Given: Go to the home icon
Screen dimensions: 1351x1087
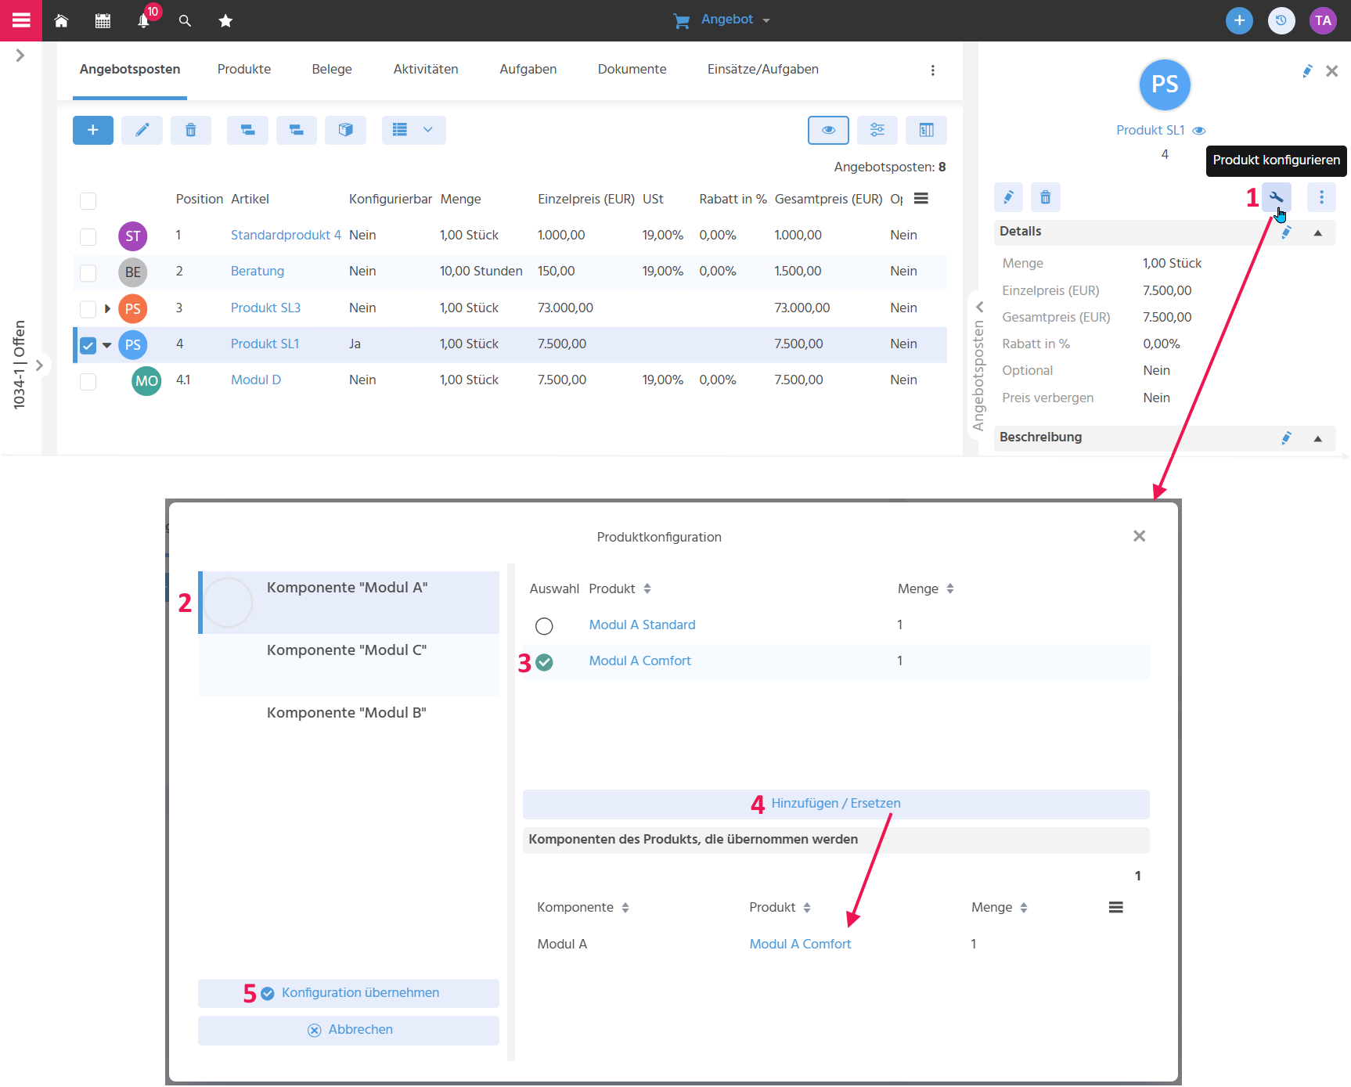Looking at the screenshot, I should [61, 20].
